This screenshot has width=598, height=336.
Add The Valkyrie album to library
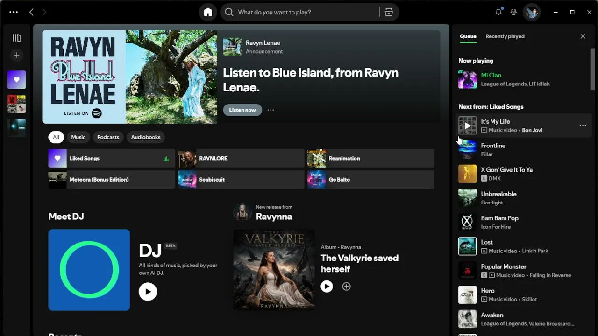click(346, 287)
